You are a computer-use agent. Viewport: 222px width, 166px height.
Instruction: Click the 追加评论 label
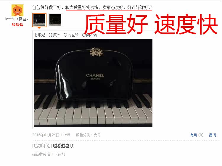42,146
